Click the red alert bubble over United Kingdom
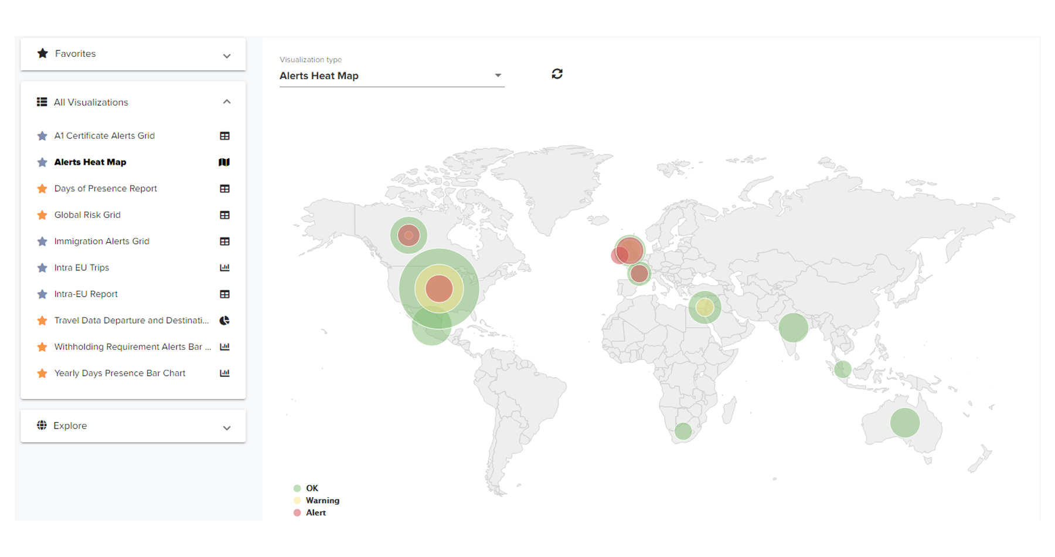 coord(630,250)
